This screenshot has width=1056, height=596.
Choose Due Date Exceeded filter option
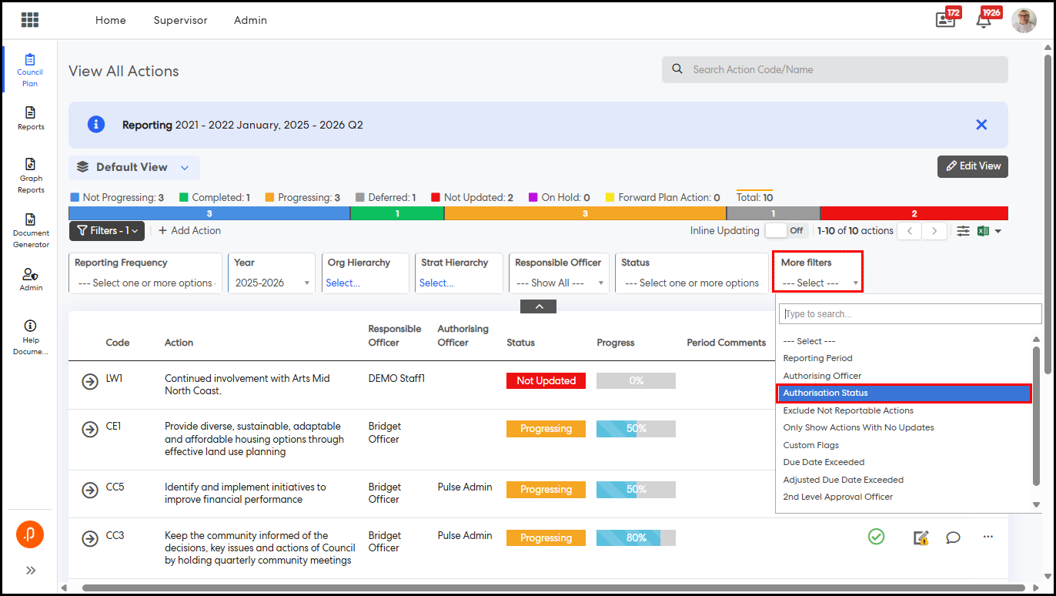click(x=824, y=462)
